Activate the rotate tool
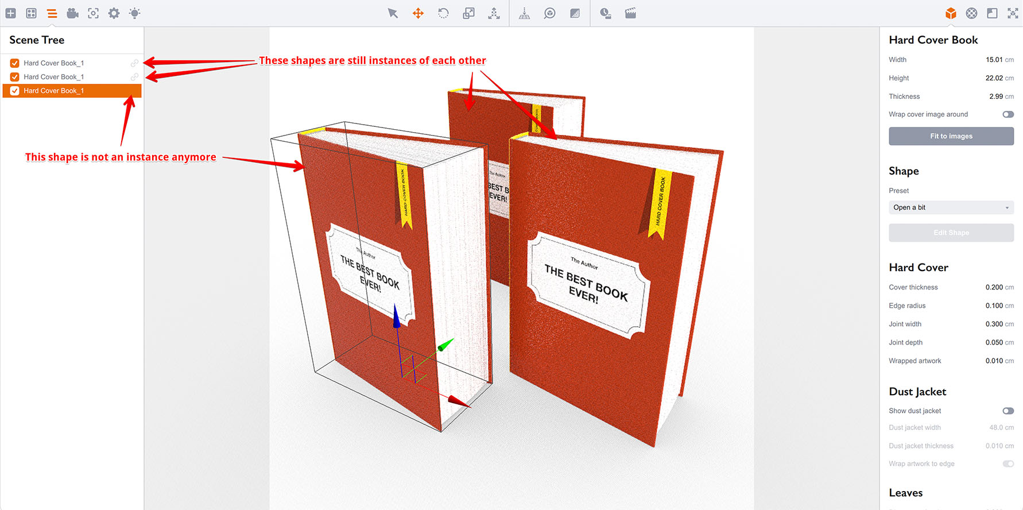This screenshot has height=510, width=1023. (443, 13)
